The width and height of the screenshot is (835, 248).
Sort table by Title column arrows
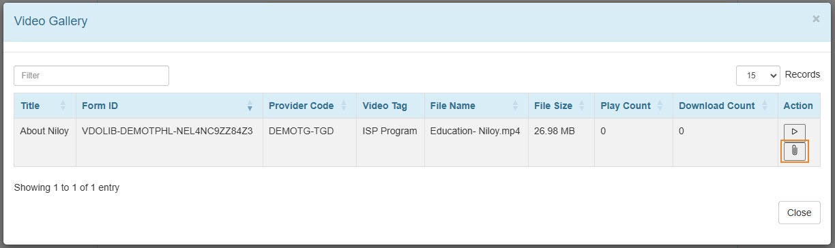click(63, 106)
